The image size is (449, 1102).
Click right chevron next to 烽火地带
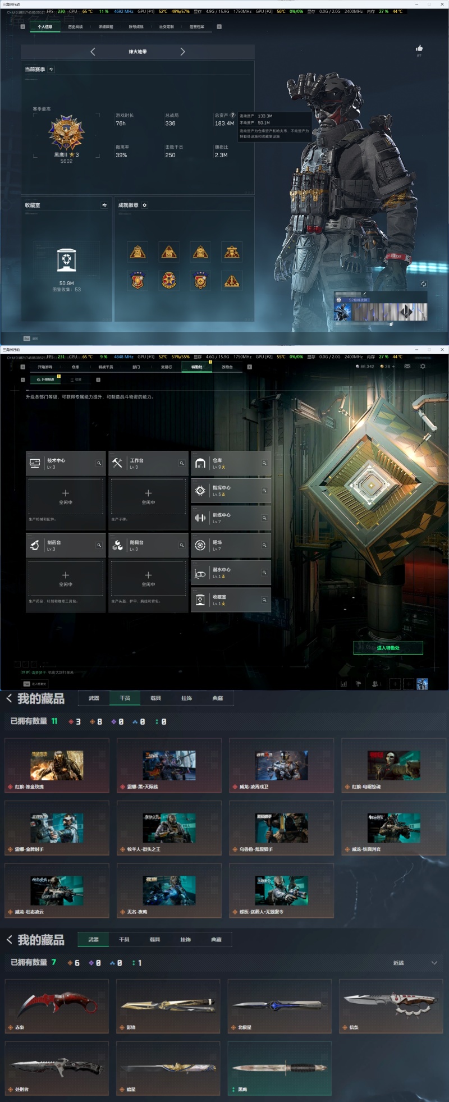182,52
